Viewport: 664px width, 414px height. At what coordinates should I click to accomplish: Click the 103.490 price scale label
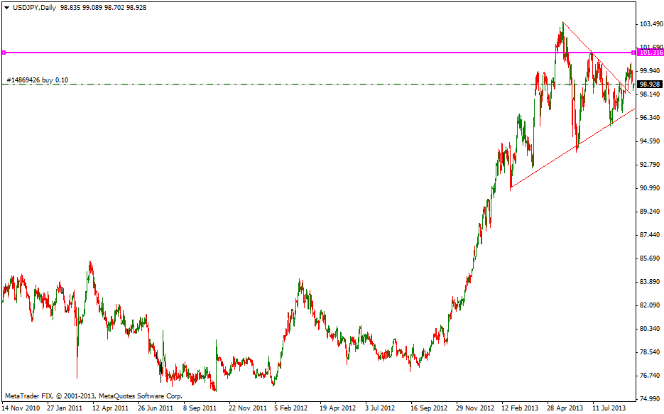(x=650, y=24)
